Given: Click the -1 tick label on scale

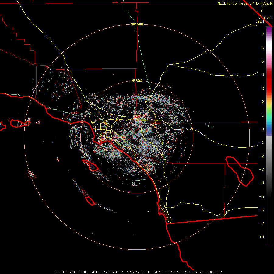Looking at the screenshot, I should (262, 142).
